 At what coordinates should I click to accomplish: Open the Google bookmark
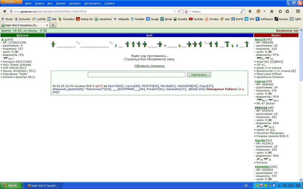click(152, 19)
